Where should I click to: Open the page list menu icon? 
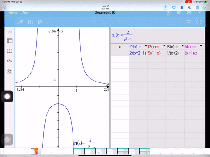189,22
